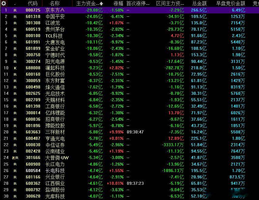
Task: Select stock 长江电力
Action: coord(55,164)
